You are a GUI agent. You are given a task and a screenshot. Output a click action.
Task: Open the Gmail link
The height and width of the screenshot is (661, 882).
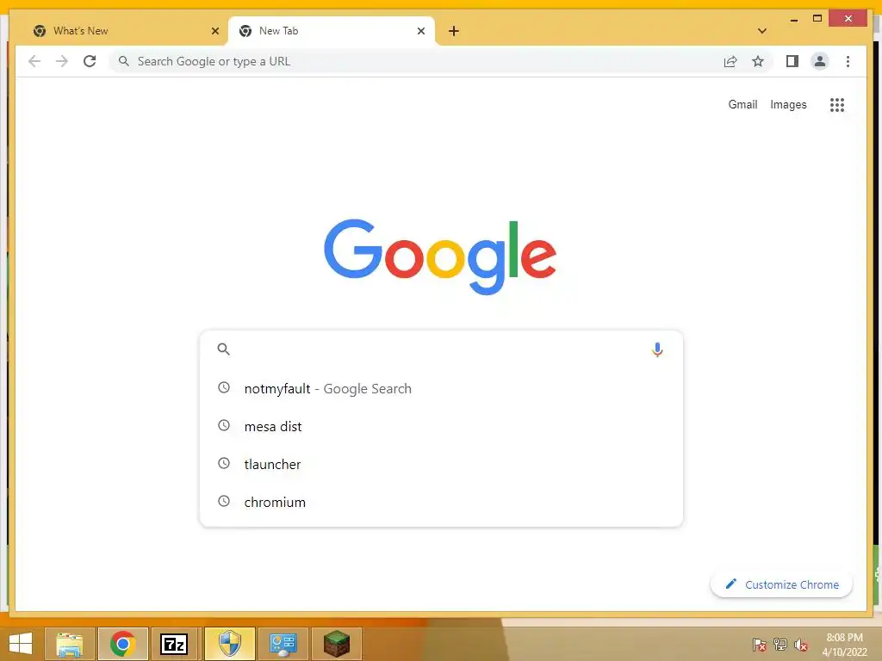742,104
